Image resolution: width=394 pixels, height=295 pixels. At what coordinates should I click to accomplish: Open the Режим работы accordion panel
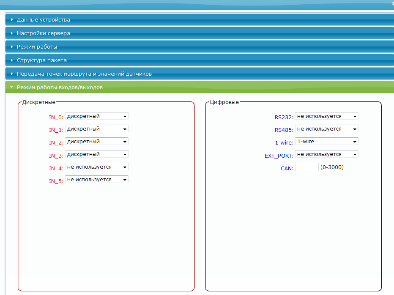pyautogui.click(x=37, y=47)
